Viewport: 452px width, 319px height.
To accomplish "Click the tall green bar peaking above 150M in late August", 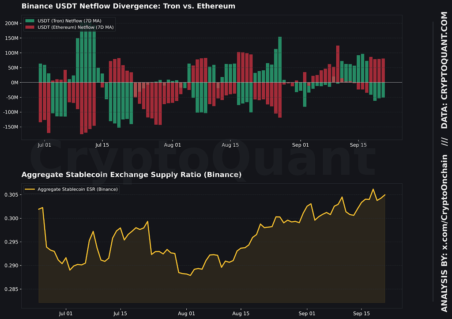I will 279,60.
